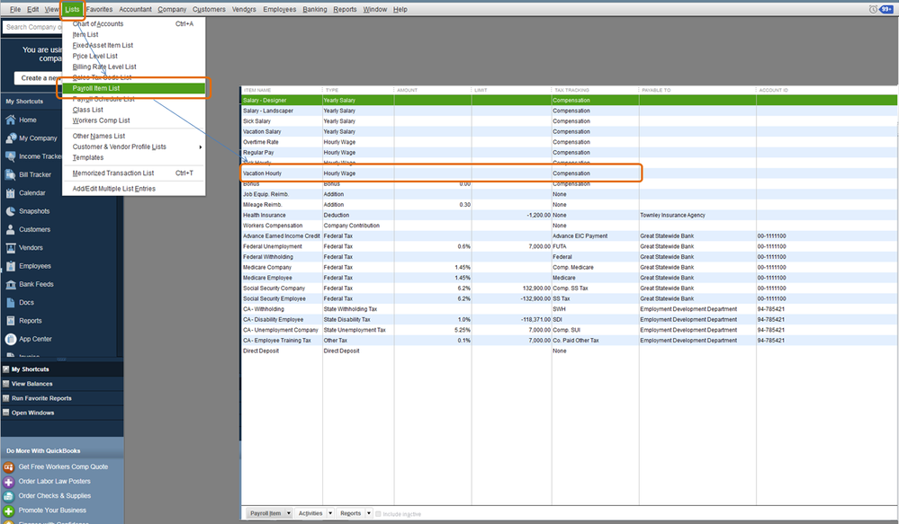Select the My Shortcuts panel tab

coord(62,369)
